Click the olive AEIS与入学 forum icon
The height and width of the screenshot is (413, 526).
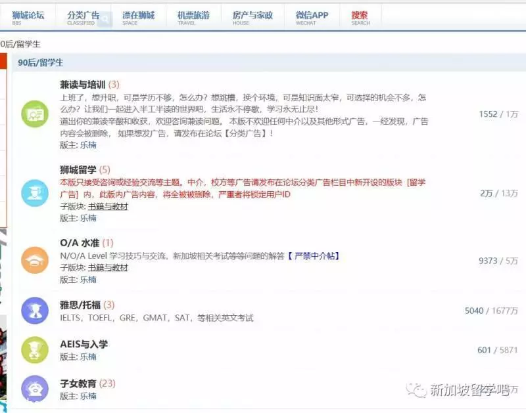tap(35, 350)
